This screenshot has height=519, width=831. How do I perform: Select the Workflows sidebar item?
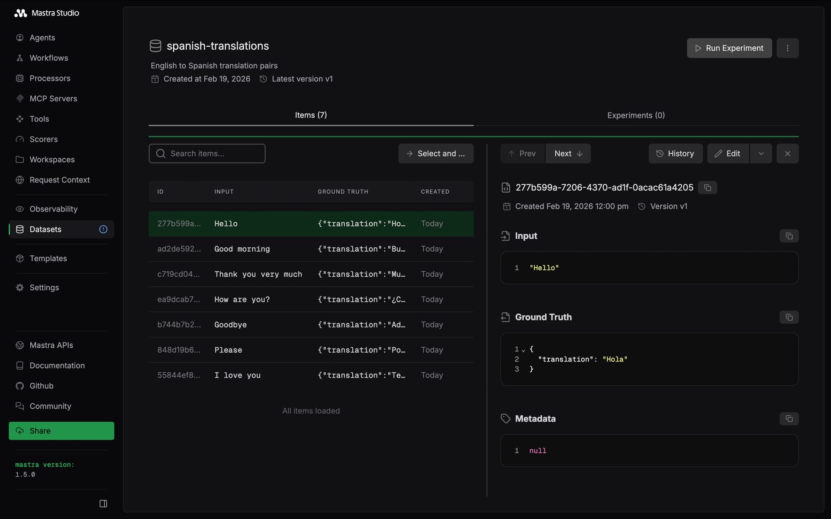48,58
